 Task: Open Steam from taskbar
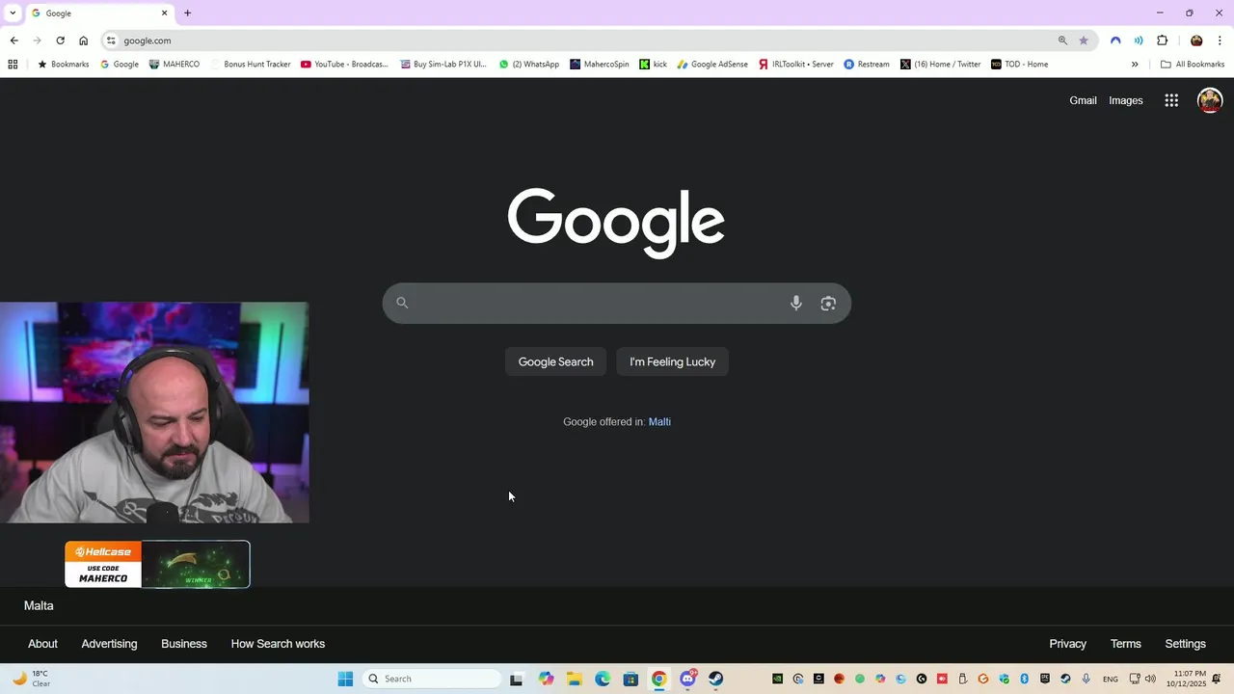(715, 679)
